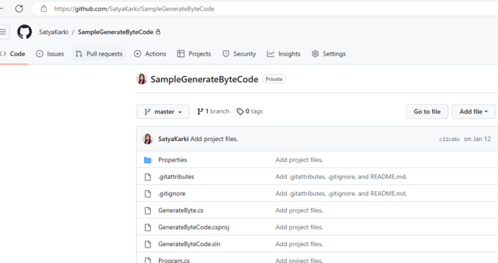Open the hamburger navigation menu
Image resolution: width=498 pixels, height=263 pixels.
4,32
